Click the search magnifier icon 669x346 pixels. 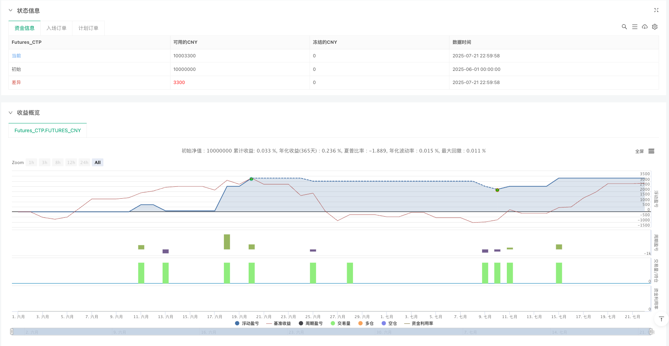pyautogui.click(x=624, y=27)
